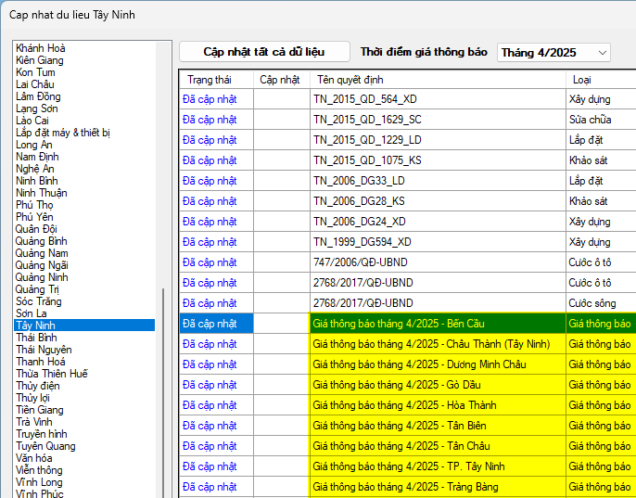Viewport: 636px width, 498px height.
Task: Select 'Thái Nguyên' in province list
Action: coord(84,350)
